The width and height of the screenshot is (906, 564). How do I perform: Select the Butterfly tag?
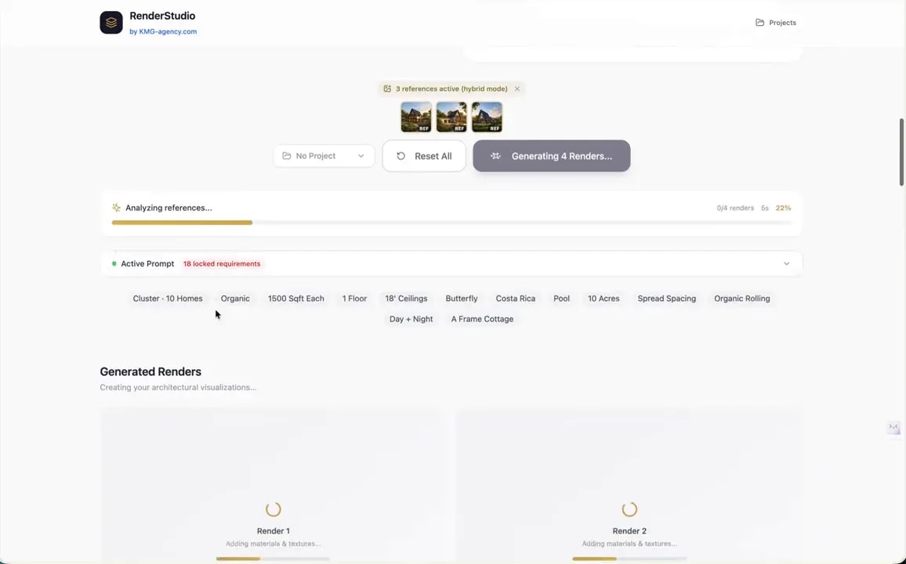(x=462, y=298)
